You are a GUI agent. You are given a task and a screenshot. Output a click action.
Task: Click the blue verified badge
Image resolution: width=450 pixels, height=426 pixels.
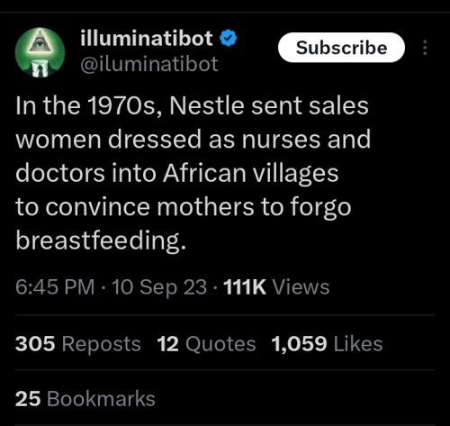click(x=229, y=38)
